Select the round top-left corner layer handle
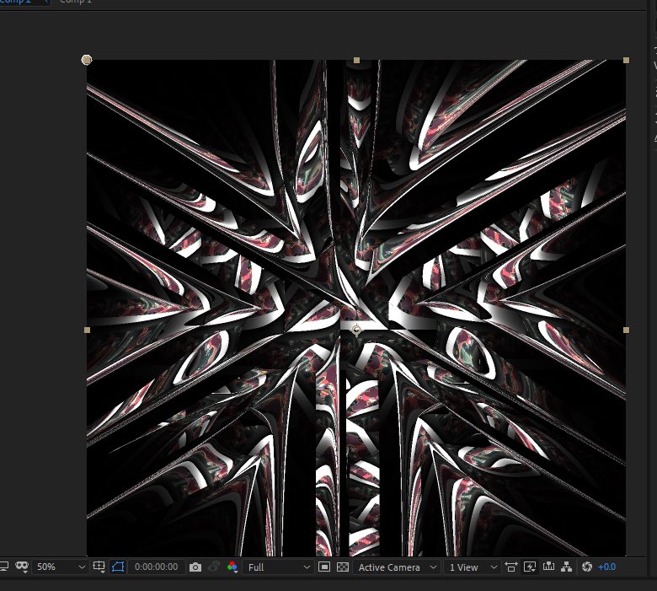The height and width of the screenshot is (591, 657). tap(86, 60)
